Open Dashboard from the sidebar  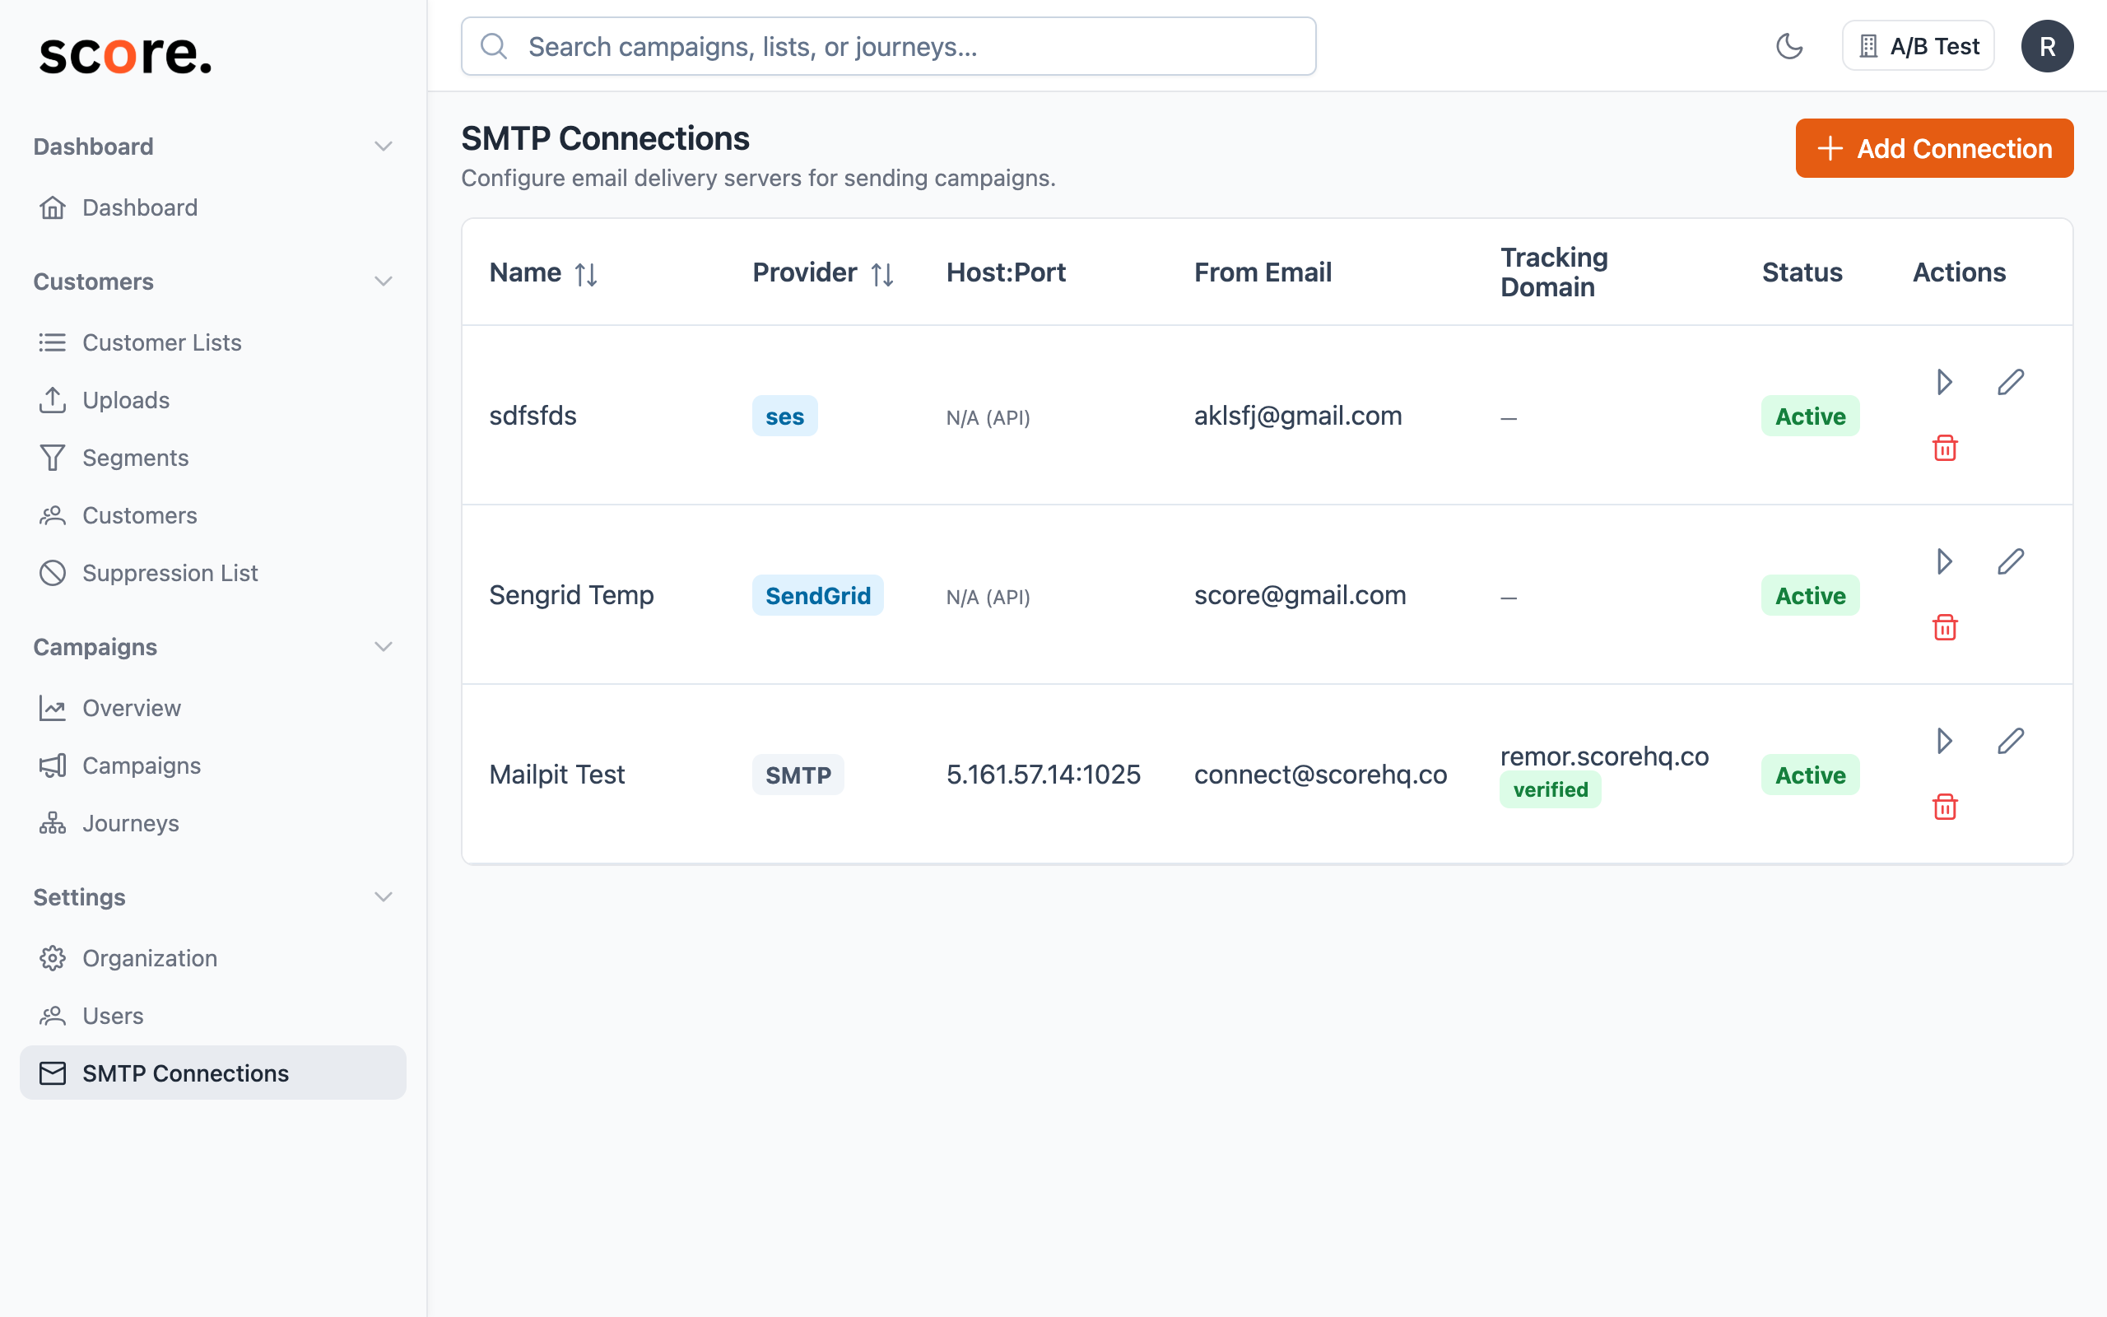pos(139,207)
